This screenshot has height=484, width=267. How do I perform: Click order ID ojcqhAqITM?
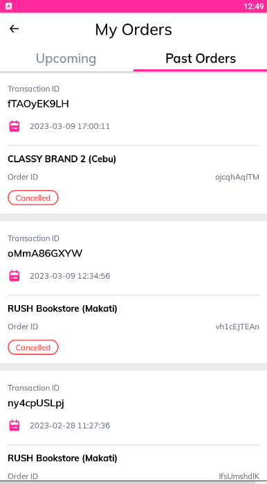(237, 178)
